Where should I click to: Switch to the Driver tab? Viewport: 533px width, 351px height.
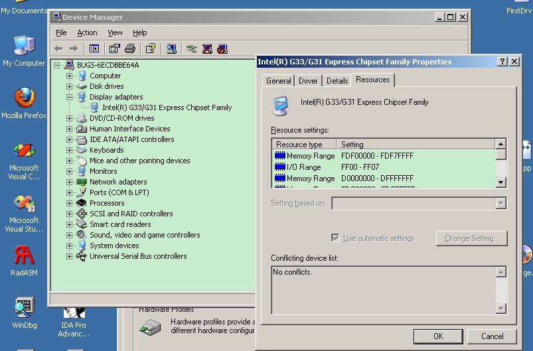(x=308, y=81)
